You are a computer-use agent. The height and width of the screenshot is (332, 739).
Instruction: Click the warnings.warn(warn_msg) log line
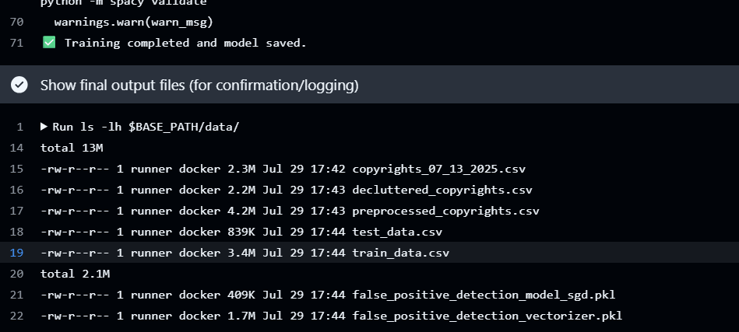tap(369, 22)
